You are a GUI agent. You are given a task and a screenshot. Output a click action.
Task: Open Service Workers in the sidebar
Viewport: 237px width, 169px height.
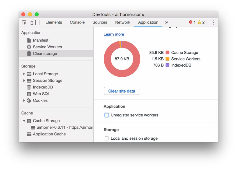47,47
